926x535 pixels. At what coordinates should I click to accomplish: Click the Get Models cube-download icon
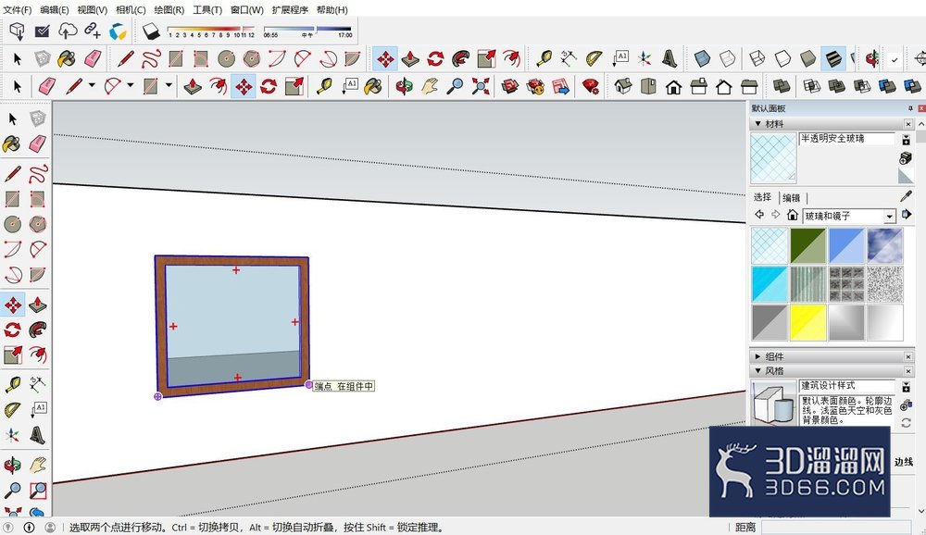click(17, 31)
